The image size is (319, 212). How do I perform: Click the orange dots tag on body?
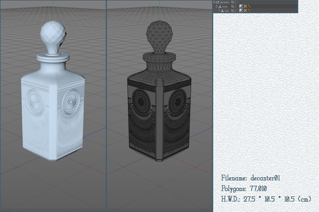tap(250, 6)
